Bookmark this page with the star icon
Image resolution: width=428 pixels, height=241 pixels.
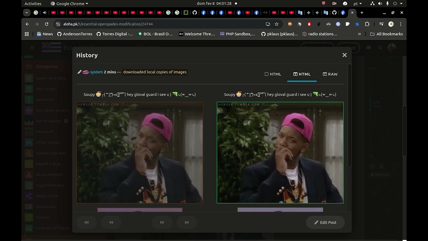pos(277,24)
